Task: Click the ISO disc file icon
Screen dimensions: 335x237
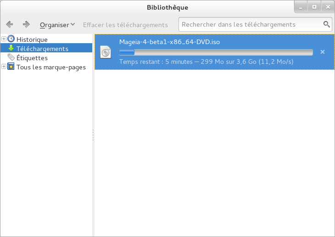Action: pyautogui.click(x=106, y=52)
